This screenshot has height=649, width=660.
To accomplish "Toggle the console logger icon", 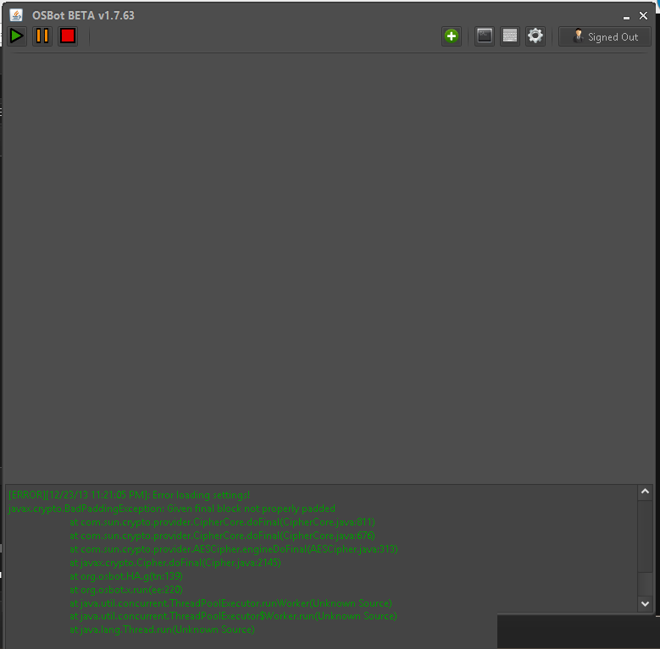I will tap(485, 36).
